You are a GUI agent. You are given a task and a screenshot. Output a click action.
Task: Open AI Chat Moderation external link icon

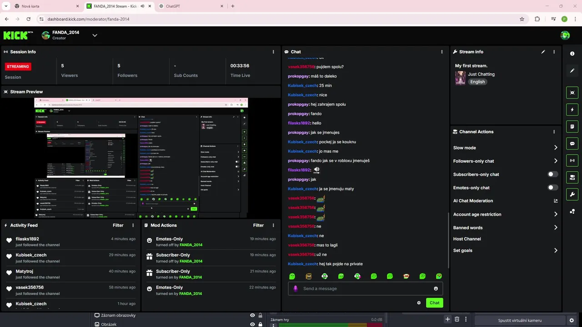tap(556, 201)
